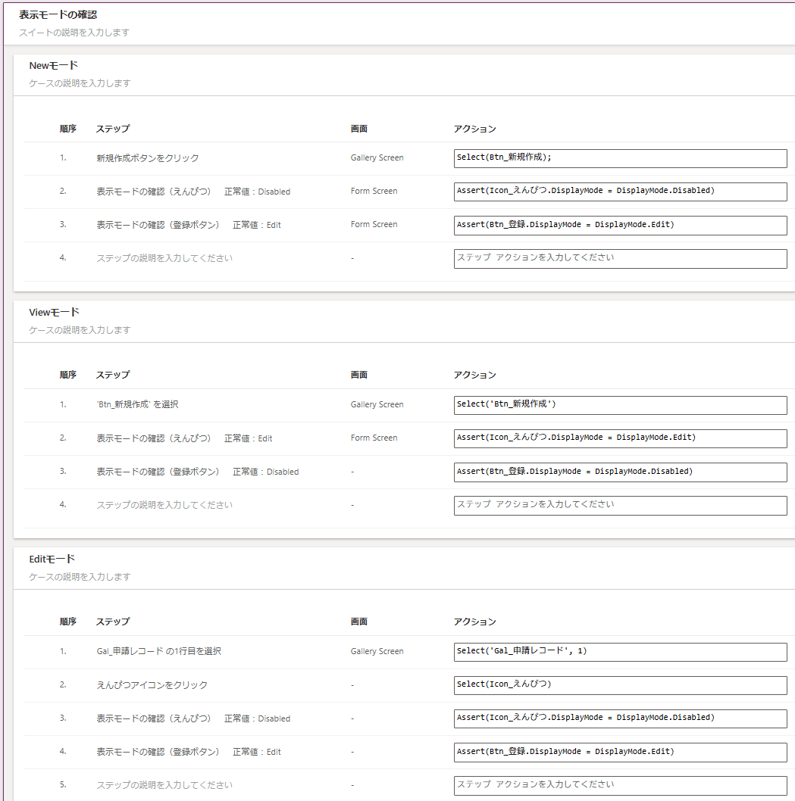This screenshot has height=801, width=795.
Task: Select Editモード step えんぴつ 正常値：Disabled
Action: 193,718
